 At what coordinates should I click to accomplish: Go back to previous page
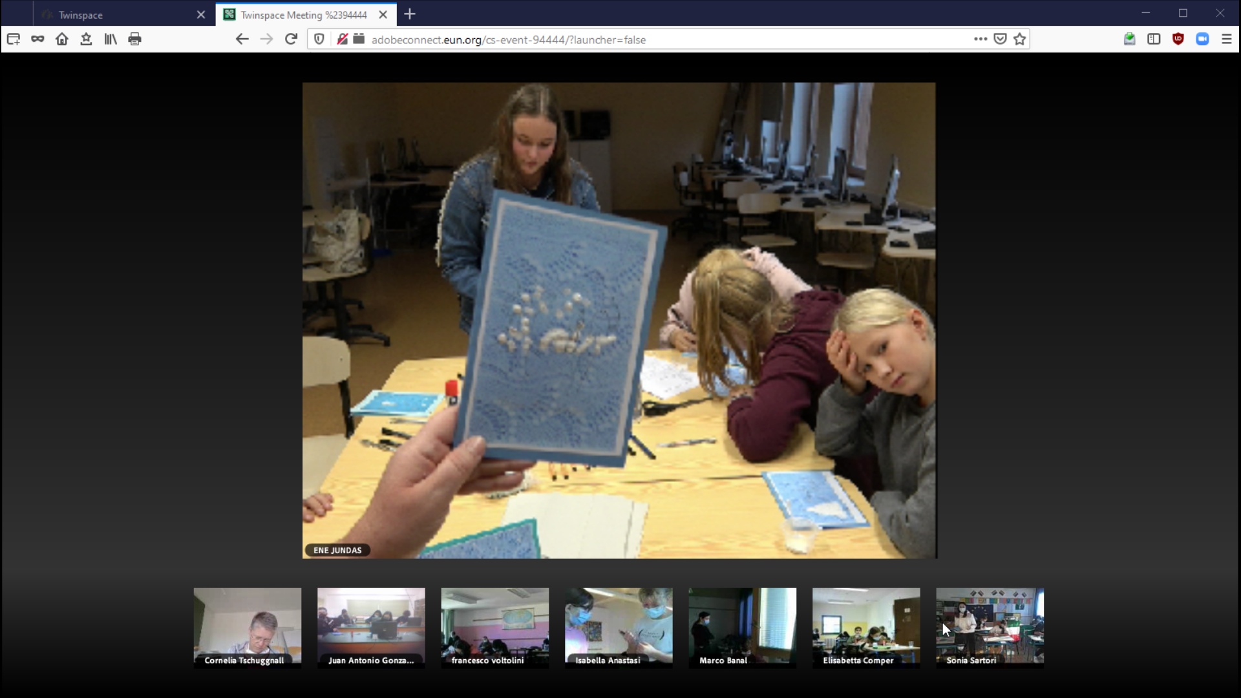tap(242, 39)
